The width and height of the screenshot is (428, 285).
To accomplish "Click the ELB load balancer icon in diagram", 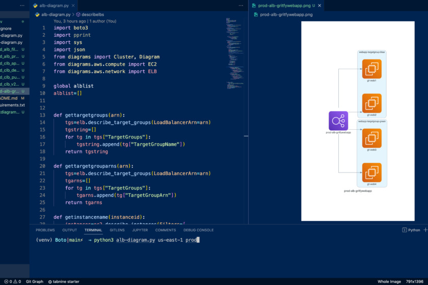I will point(338,121).
